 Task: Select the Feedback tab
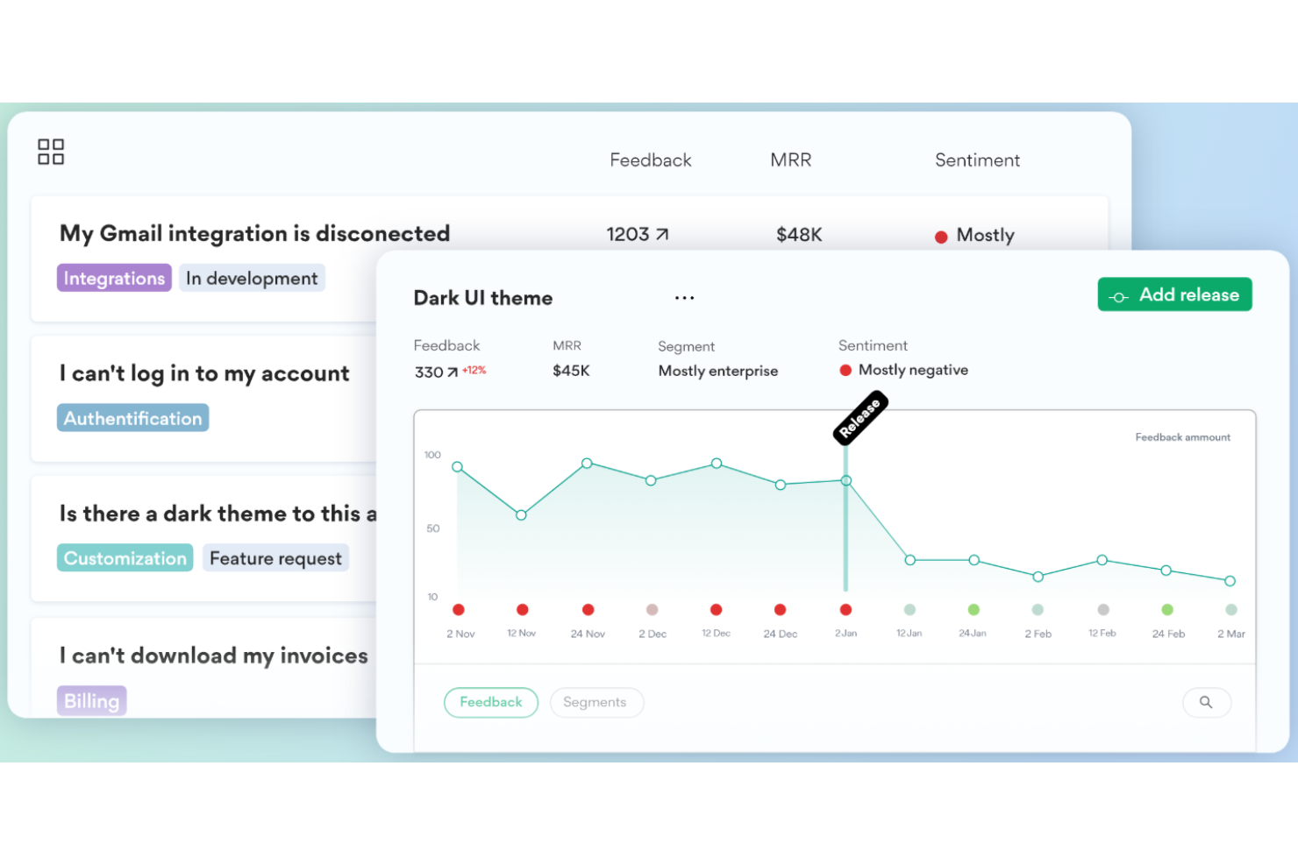pos(491,702)
